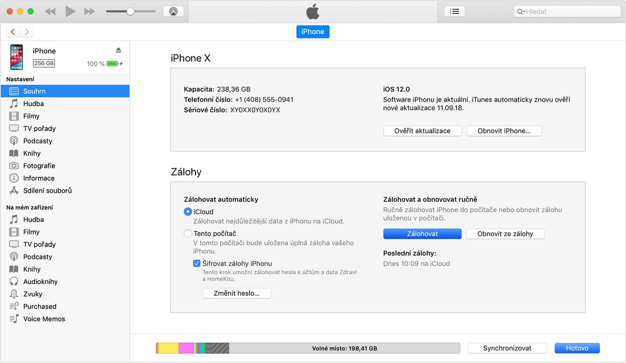The height and width of the screenshot is (363, 626).
Task: Go forward with the right chevron
Action: [27, 32]
